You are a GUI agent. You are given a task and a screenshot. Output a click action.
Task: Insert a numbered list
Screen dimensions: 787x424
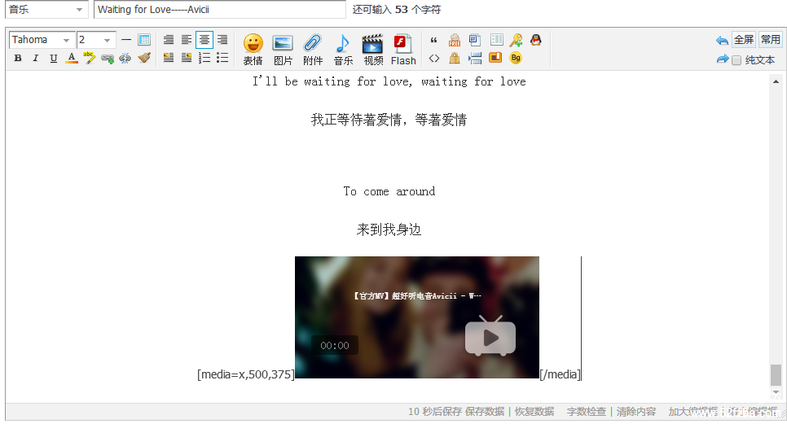[204, 58]
